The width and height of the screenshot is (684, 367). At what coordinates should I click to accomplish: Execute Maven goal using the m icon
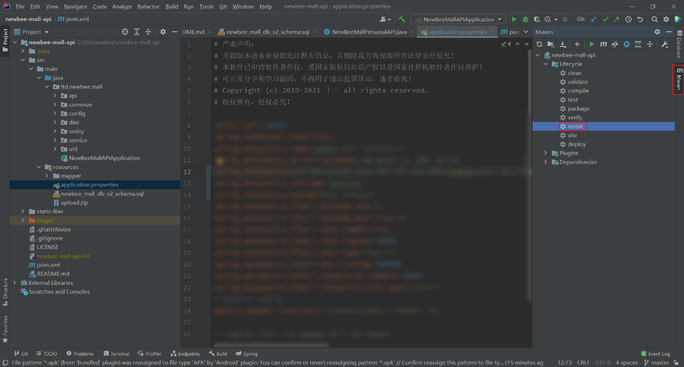tap(603, 44)
